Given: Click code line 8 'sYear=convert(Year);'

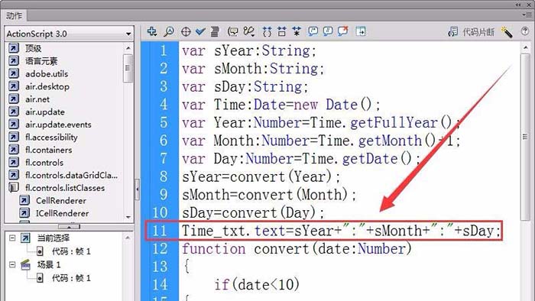Looking at the screenshot, I should [261, 177].
